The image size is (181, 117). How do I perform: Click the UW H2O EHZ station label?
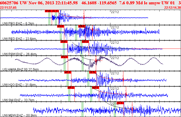[19, 85]
